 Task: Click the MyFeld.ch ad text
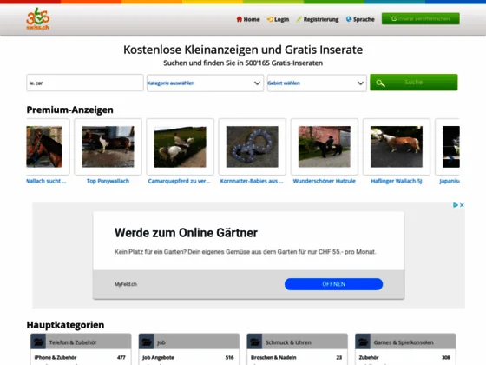[126, 284]
